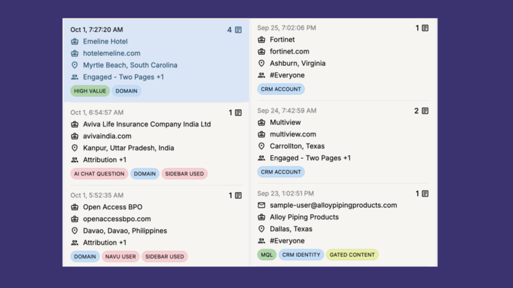This screenshot has height=288, width=513.
Task: Select the openaccessbpo.com domain text
Action: point(117,219)
